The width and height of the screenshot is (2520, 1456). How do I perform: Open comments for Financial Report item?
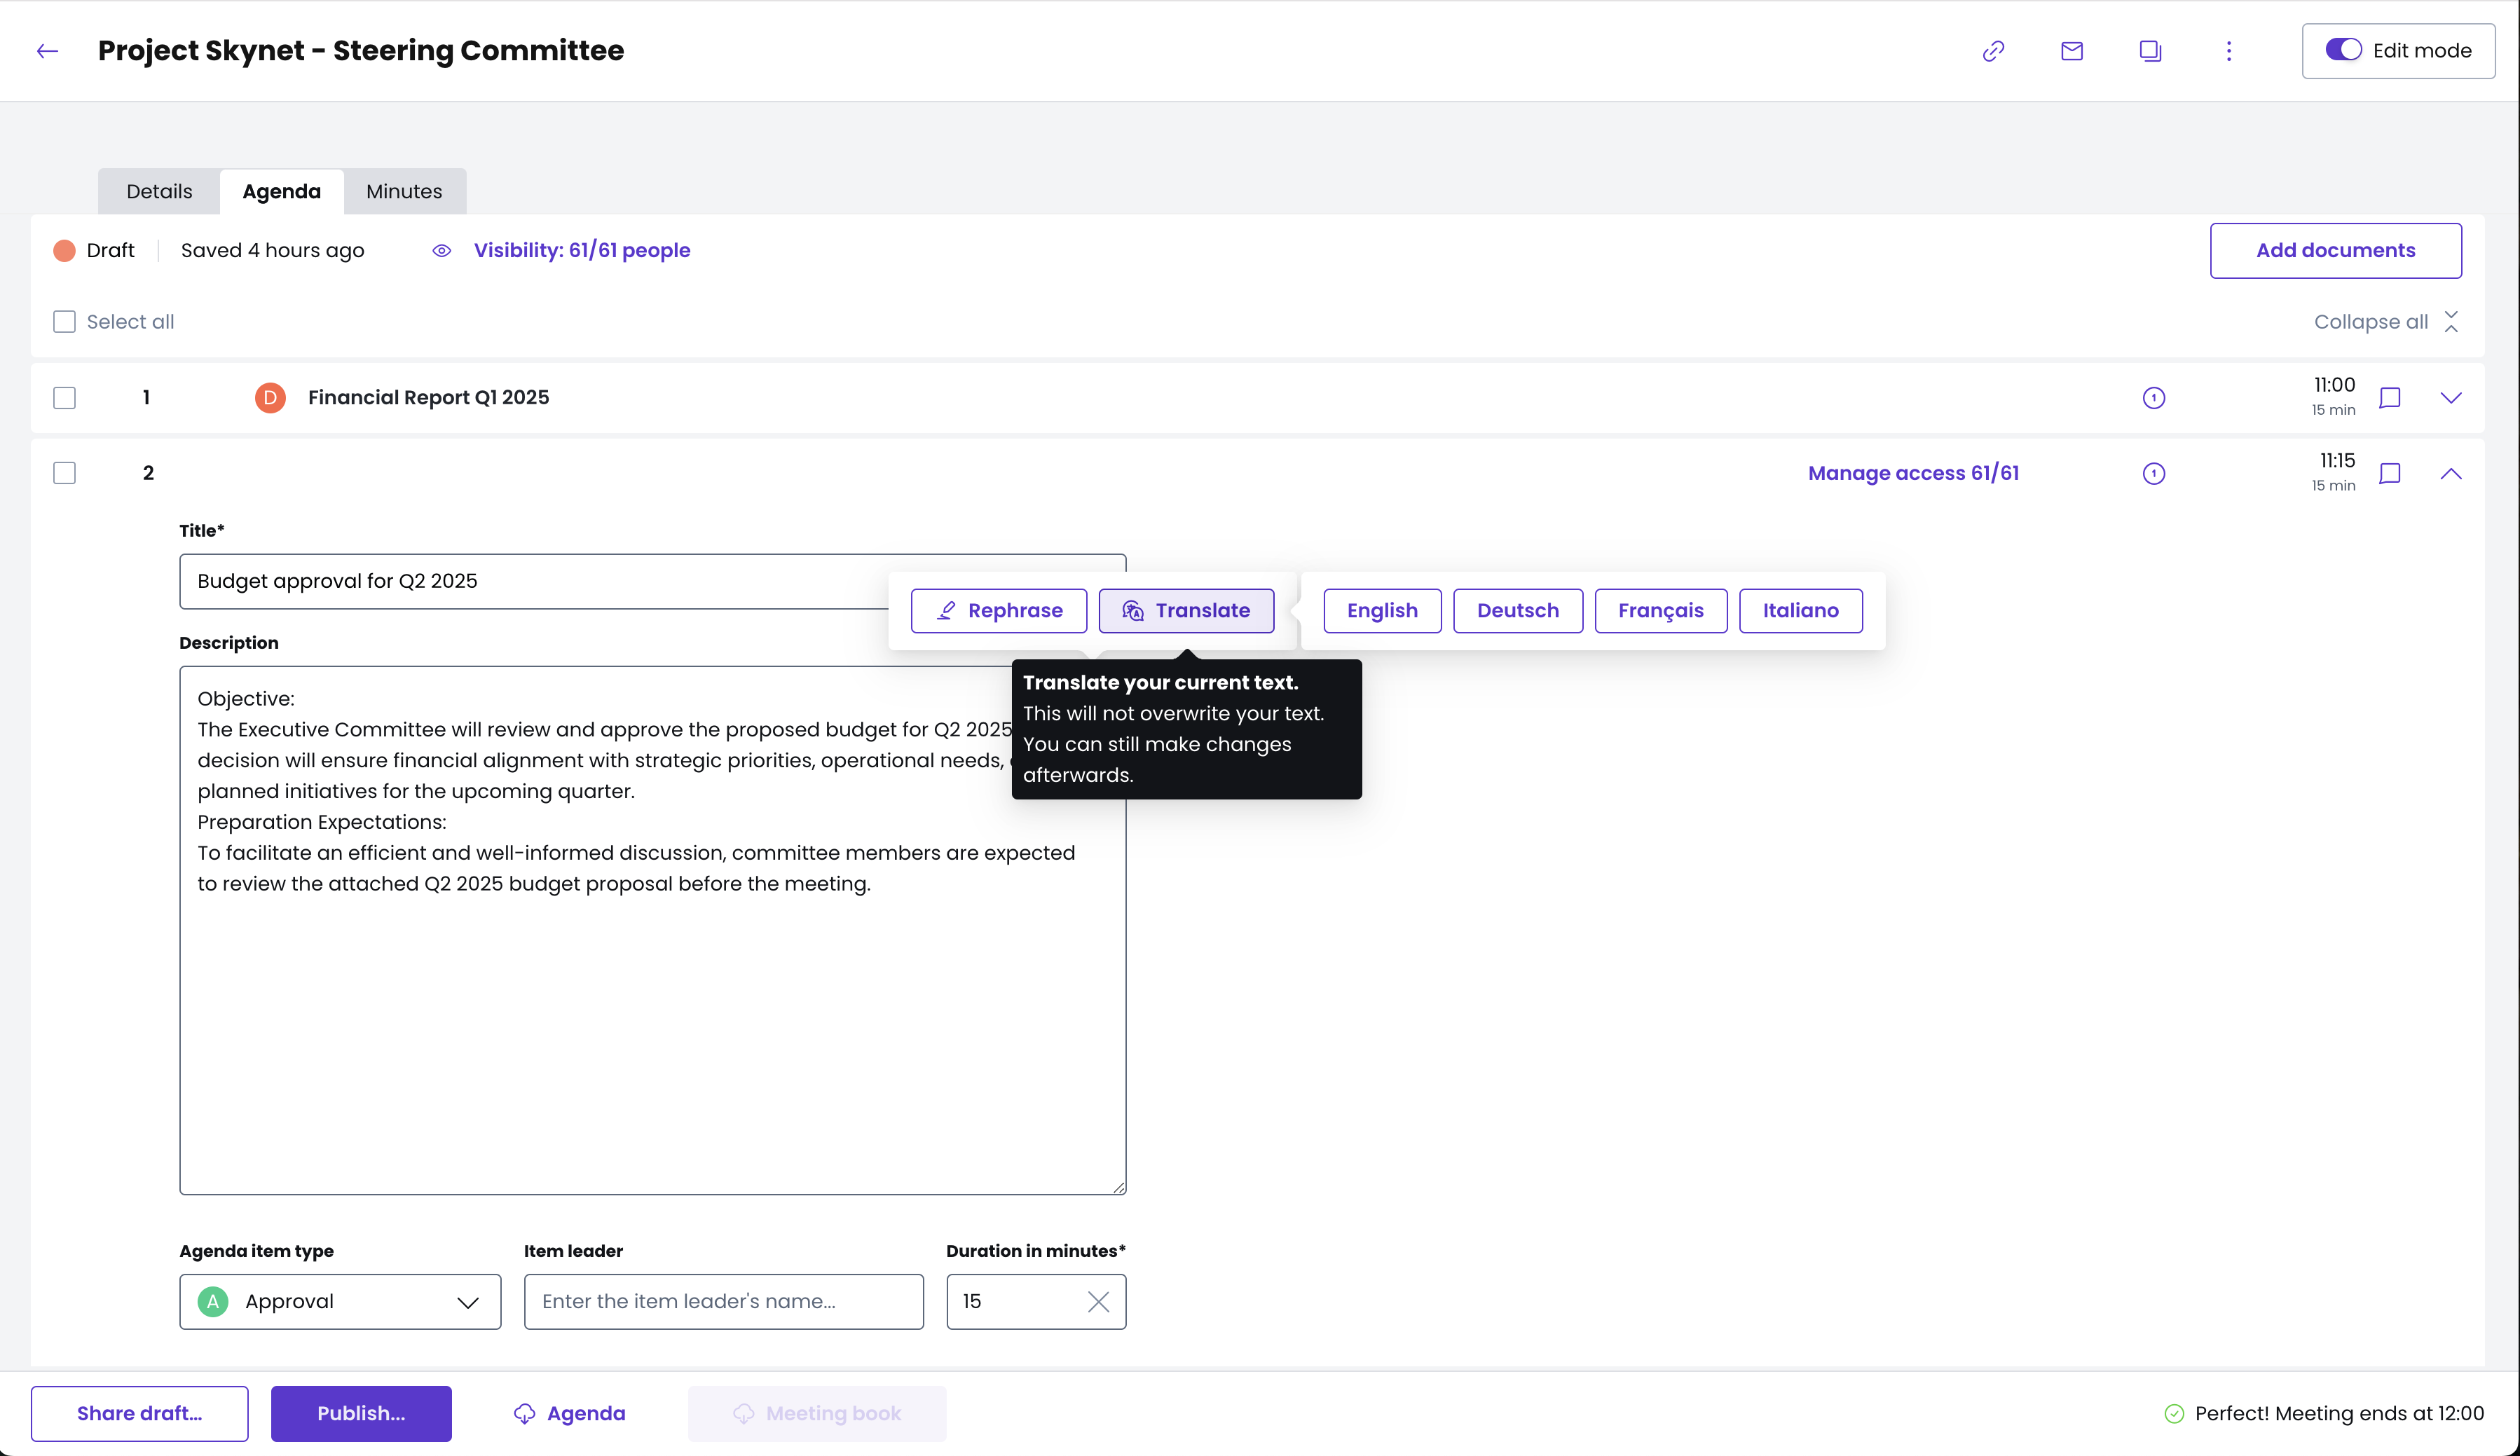(x=2390, y=398)
